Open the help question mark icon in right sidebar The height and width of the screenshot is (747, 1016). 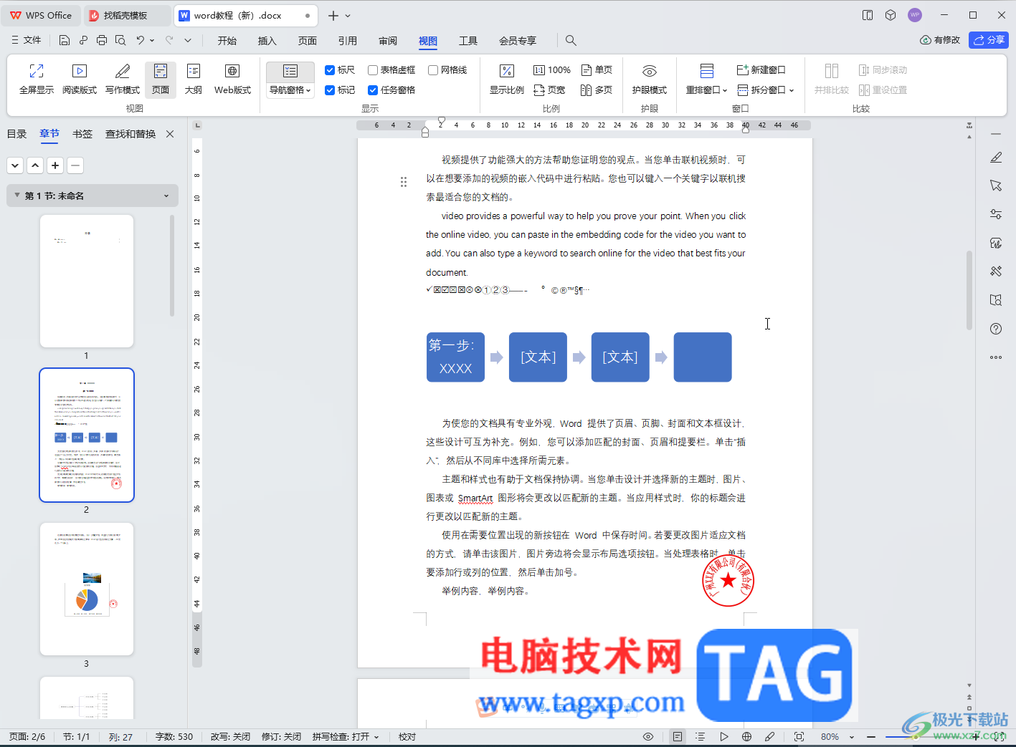pos(996,329)
